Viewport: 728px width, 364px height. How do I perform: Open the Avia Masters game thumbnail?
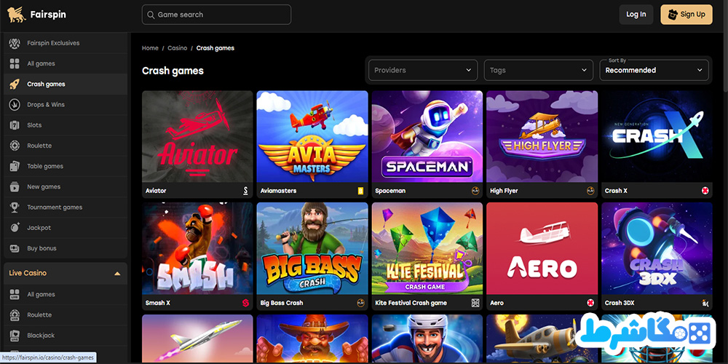tap(312, 136)
